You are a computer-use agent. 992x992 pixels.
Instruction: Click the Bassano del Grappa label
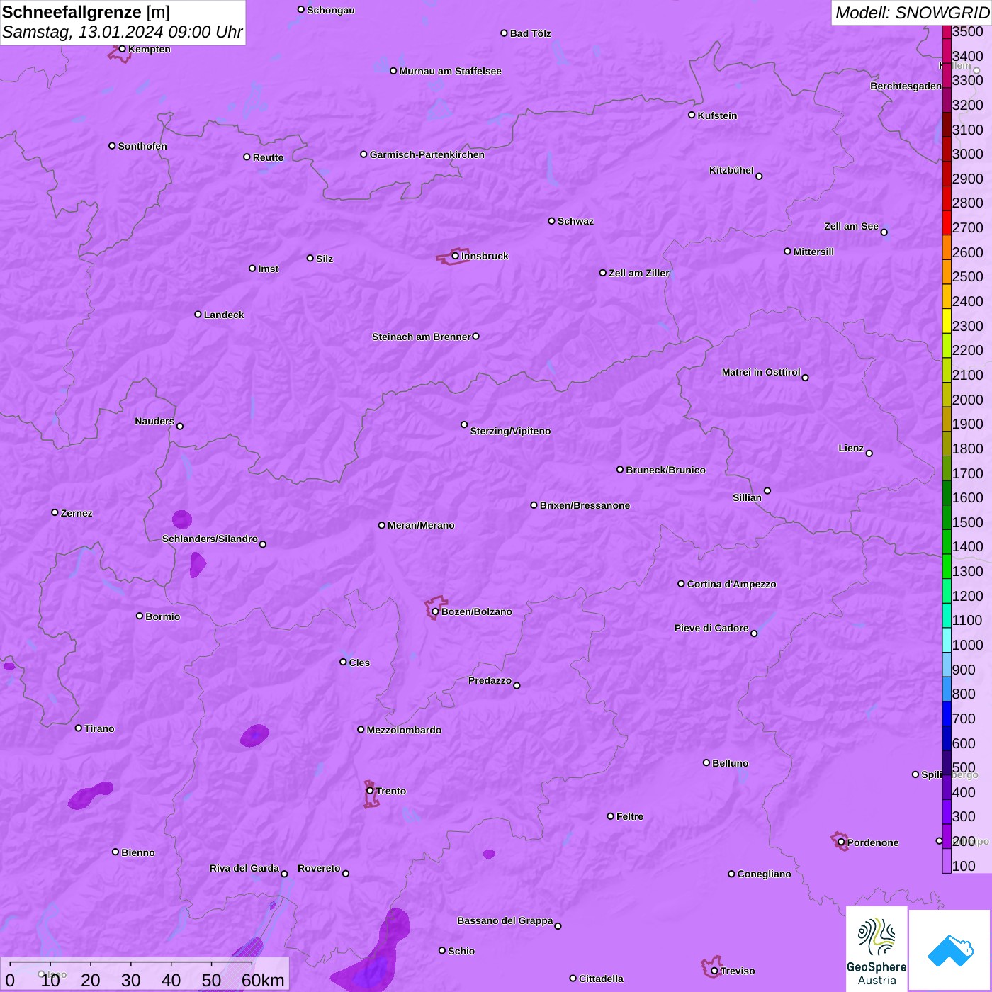505,920
